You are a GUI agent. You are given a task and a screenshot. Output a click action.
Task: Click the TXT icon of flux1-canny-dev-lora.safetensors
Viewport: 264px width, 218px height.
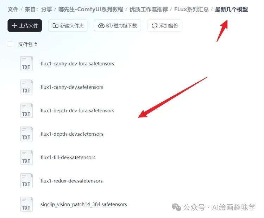26,64
